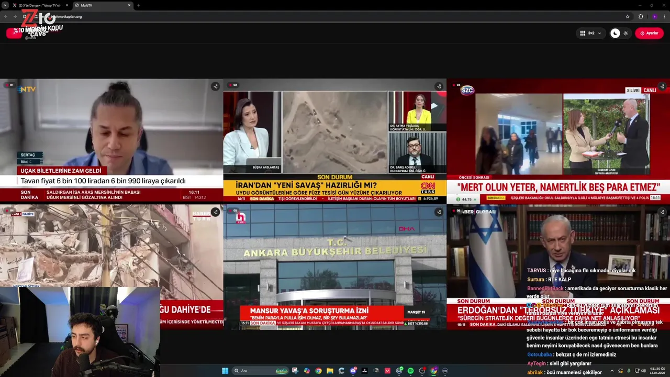Open Discord from the taskbar
This screenshot has width=670, height=377.
[x=353, y=371]
